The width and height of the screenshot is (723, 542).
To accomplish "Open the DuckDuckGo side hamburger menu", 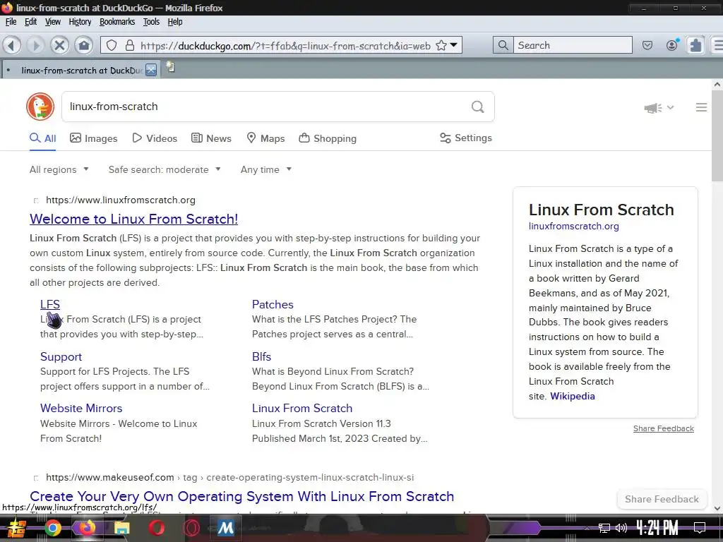I will (x=701, y=107).
